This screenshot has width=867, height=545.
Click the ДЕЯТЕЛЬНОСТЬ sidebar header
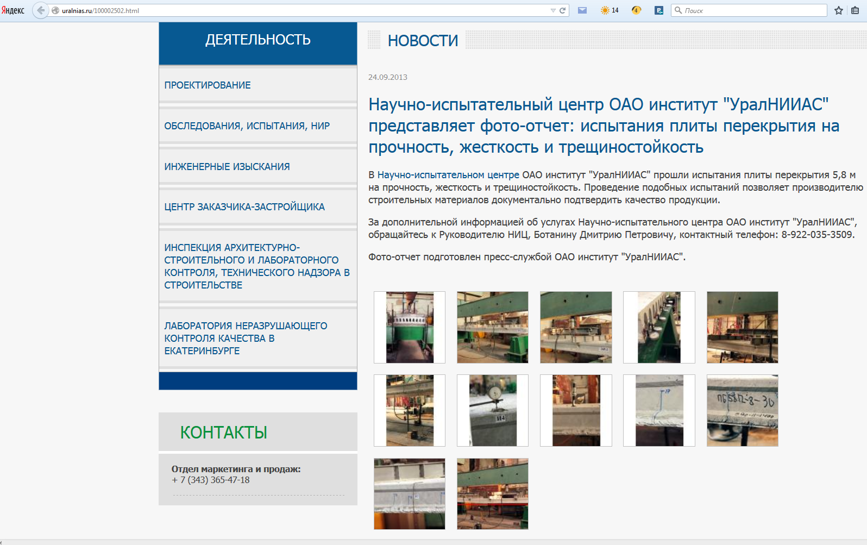click(258, 40)
